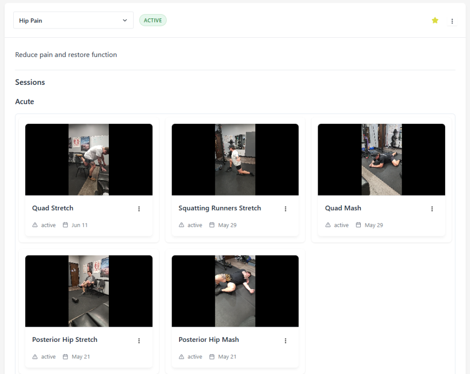The image size is (470, 374).
Task: Open the Squatting Runners Stretch video thumbnail
Action: (235, 159)
